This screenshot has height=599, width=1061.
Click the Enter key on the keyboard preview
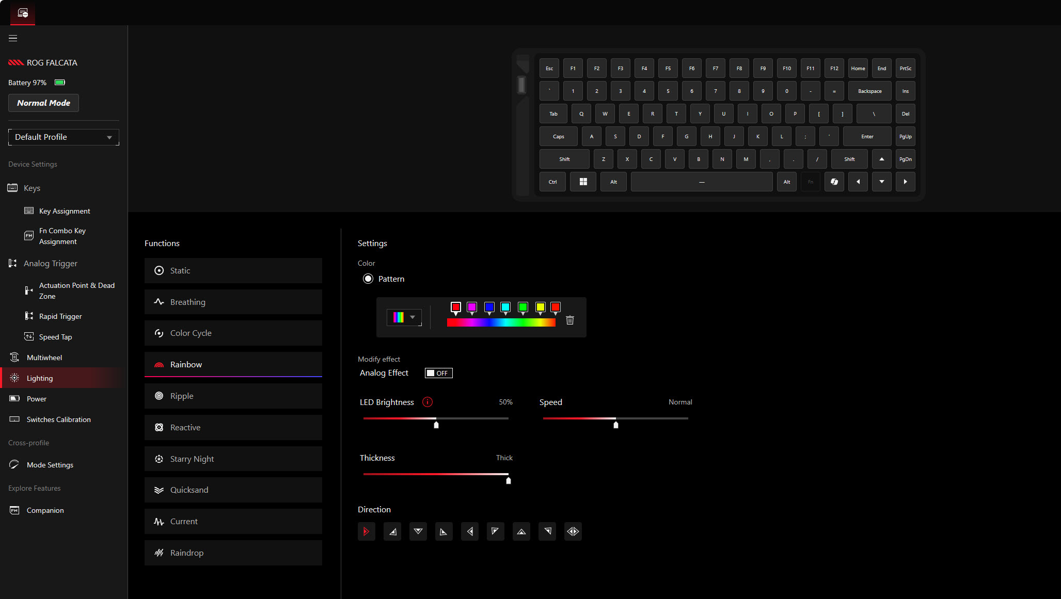click(867, 137)
